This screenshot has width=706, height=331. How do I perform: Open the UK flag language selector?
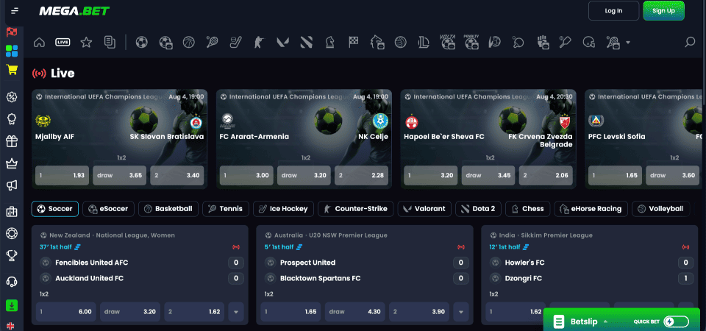(10, 326)
